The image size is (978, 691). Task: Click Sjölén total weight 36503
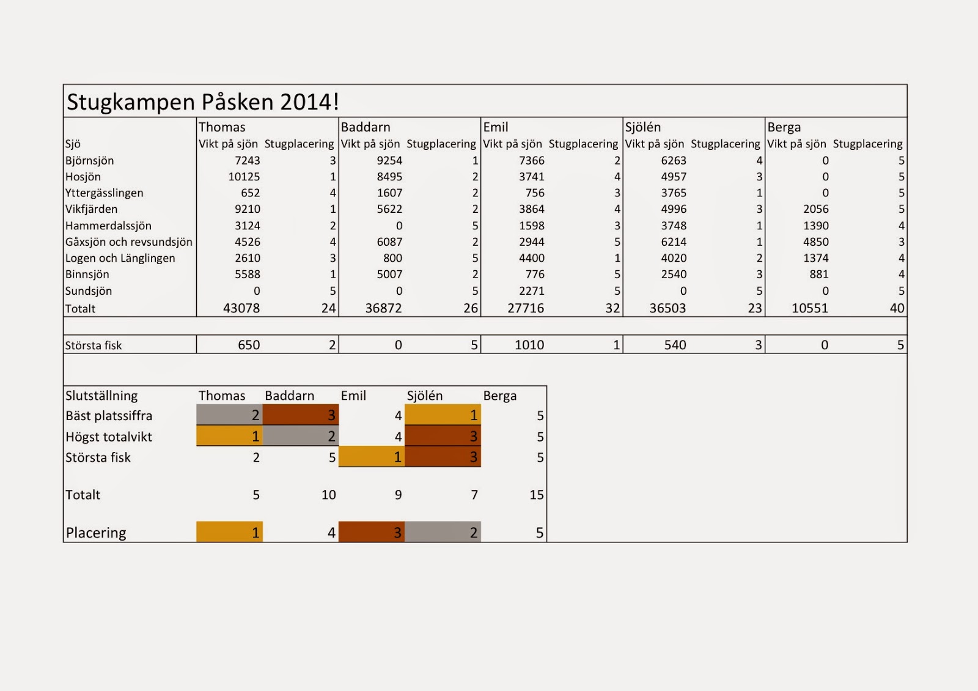pos(667,308)
